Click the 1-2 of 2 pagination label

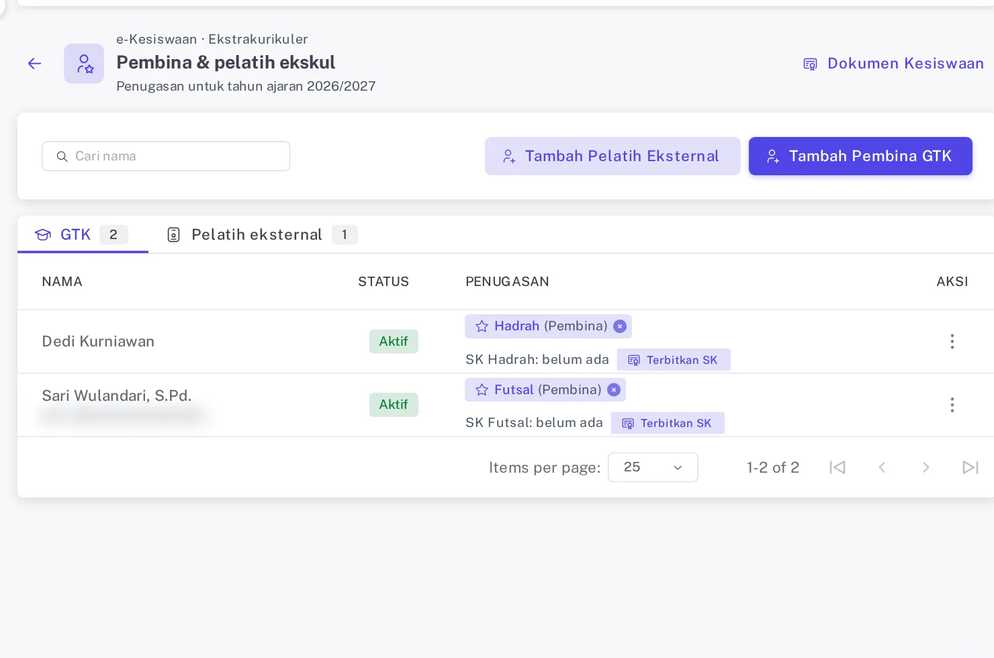[773, 467]
